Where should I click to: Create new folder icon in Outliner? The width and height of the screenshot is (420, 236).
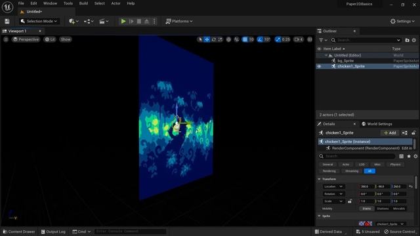[407, 40]
